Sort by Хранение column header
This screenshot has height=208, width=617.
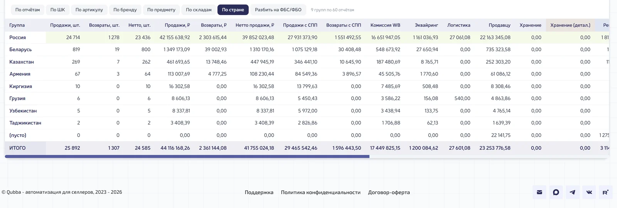530,25
